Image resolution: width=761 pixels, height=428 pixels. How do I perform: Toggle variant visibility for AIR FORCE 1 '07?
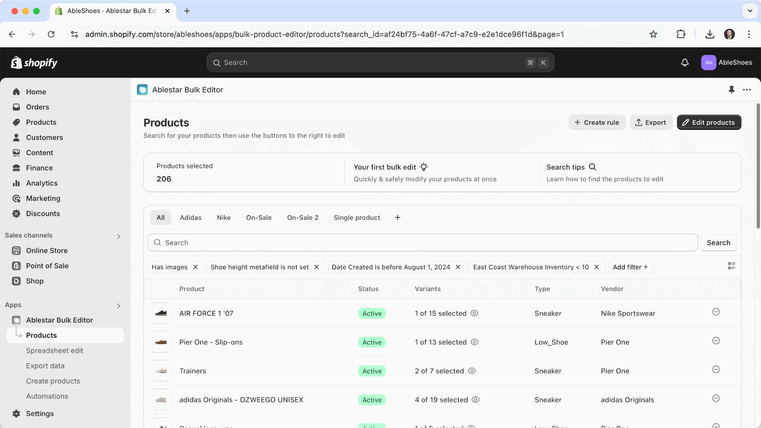pos(474,313)
